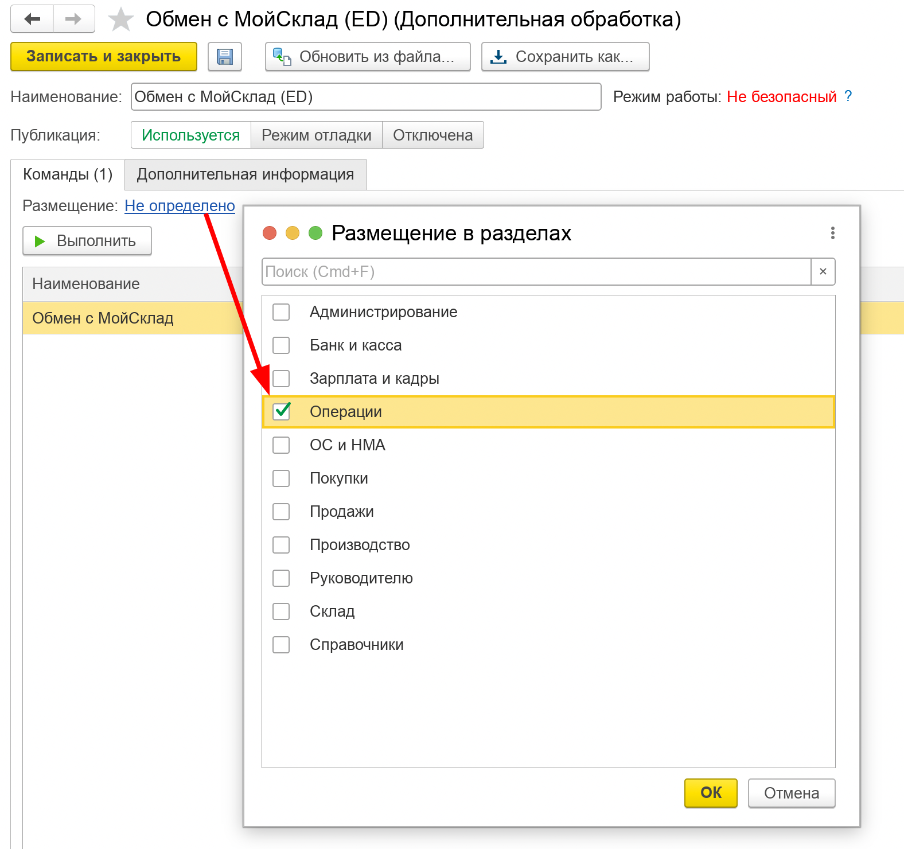Select the Команды (1) tab
The height and width of the screenshot is (849, 904).
click(68, 174)
